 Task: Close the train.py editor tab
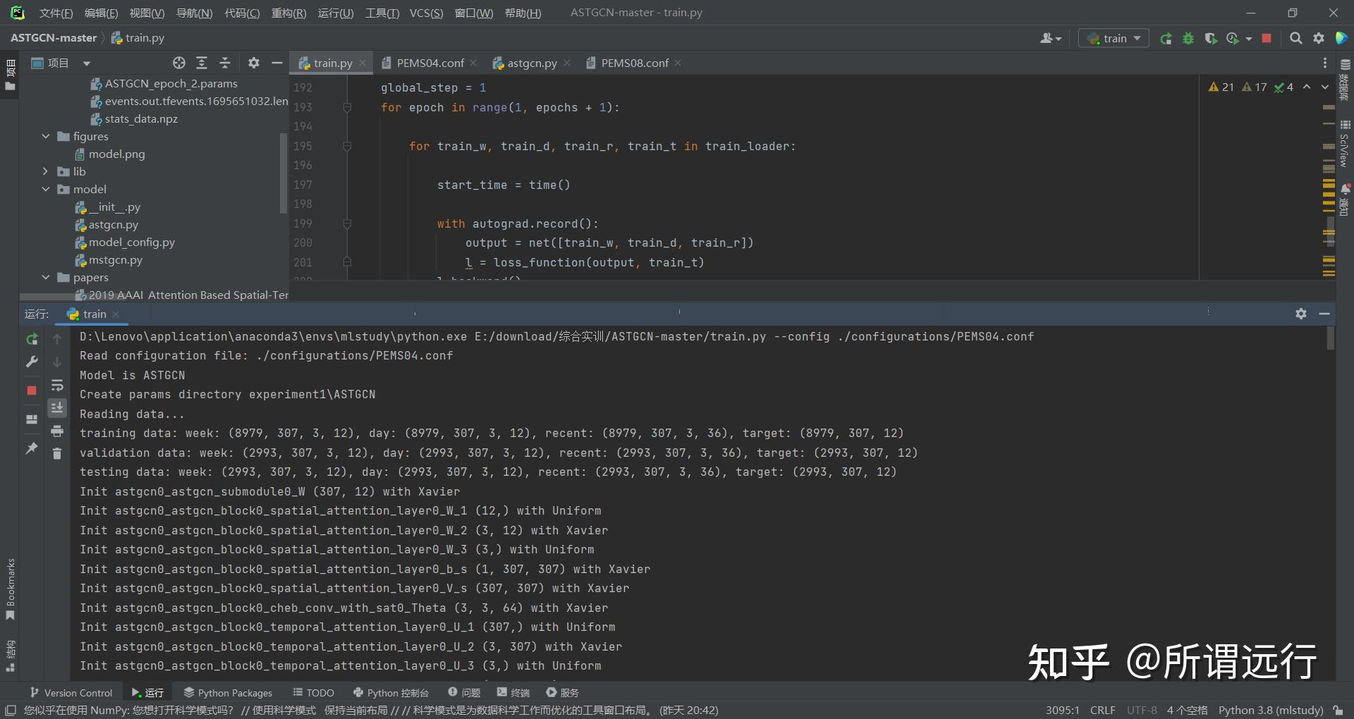pos(362,63)
